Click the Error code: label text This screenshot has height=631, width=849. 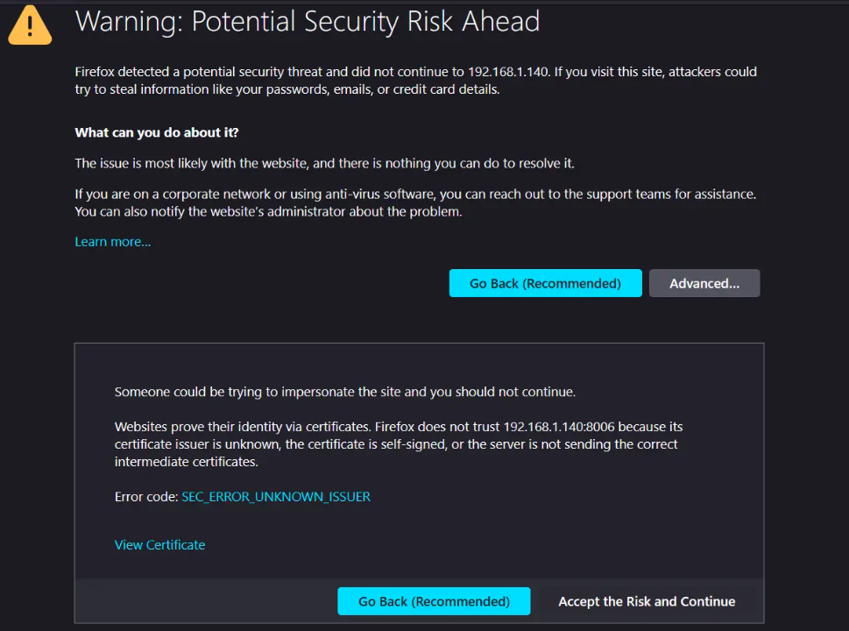pyautogui.click(x=146, y=497)
